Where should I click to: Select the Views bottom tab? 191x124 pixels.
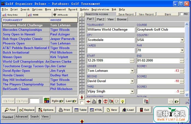[x=45, y=117]
